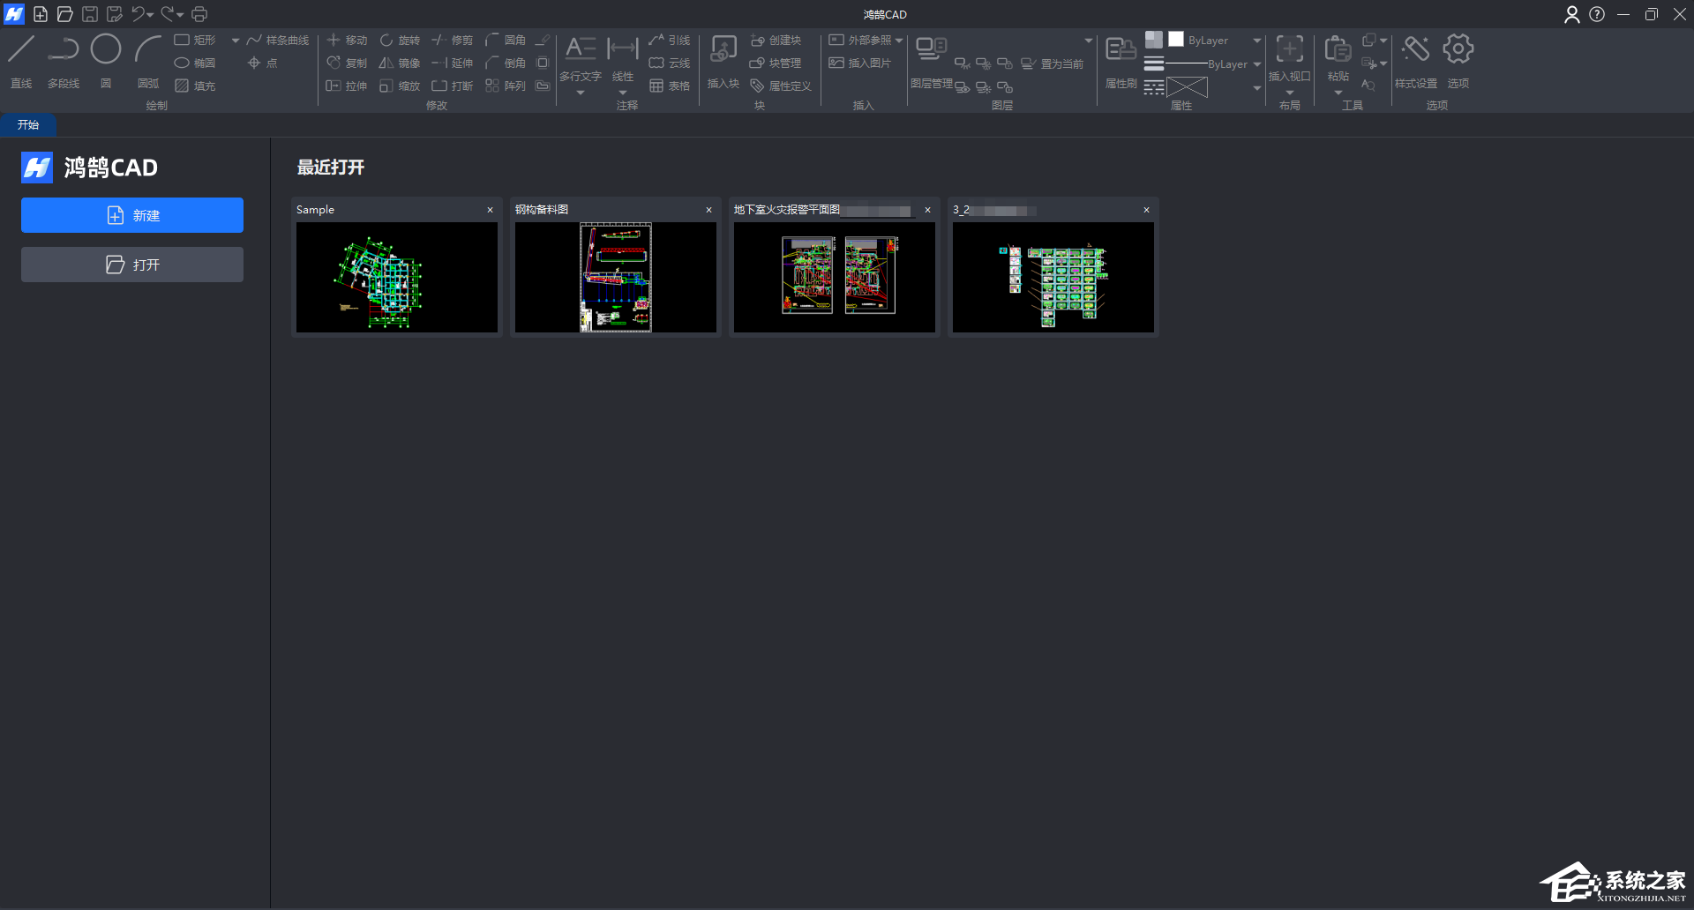Expand the 矩形 rectangle dropdown arrow
The image size is (1694, 910).
click(x=236, y=41)
